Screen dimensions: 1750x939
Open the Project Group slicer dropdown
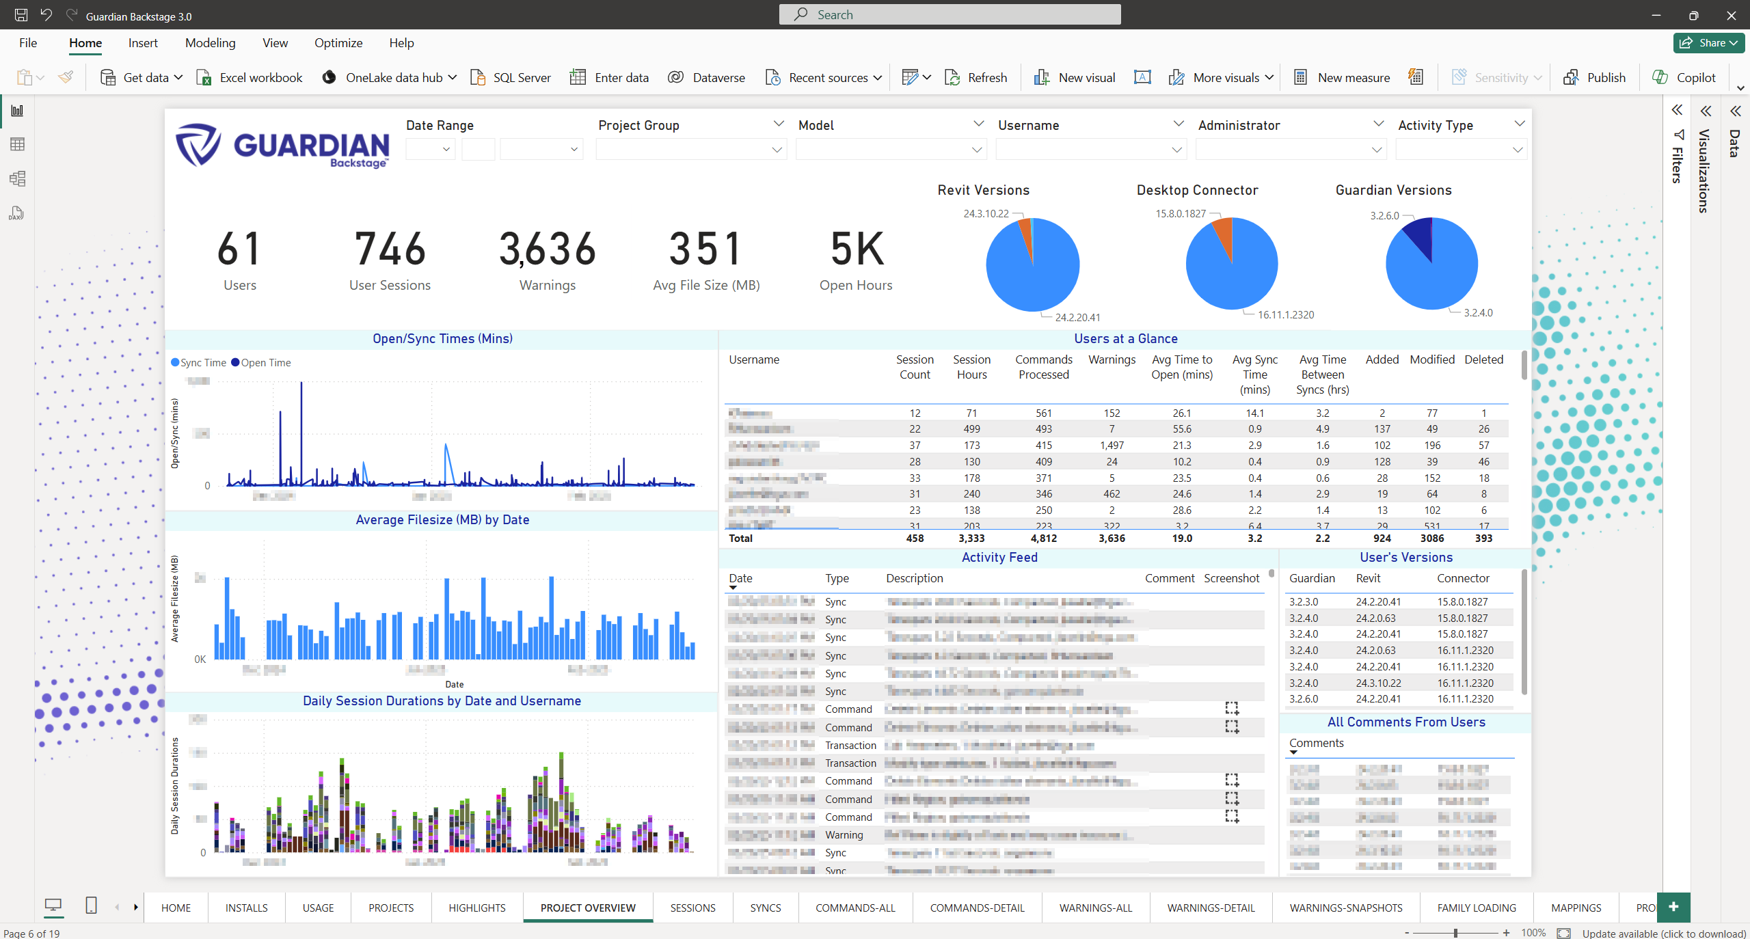pos(777,150)
